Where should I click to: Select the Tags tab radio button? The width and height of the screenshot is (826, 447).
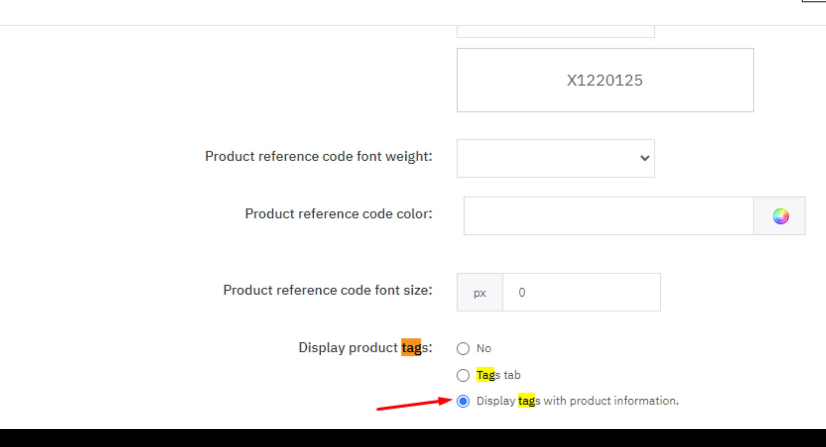[463, 375]
